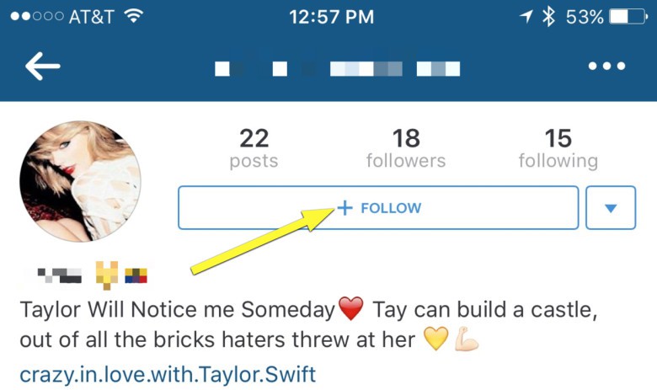Expand suggested accounts dropdown arrow button
657x390 pixels.
611,208
